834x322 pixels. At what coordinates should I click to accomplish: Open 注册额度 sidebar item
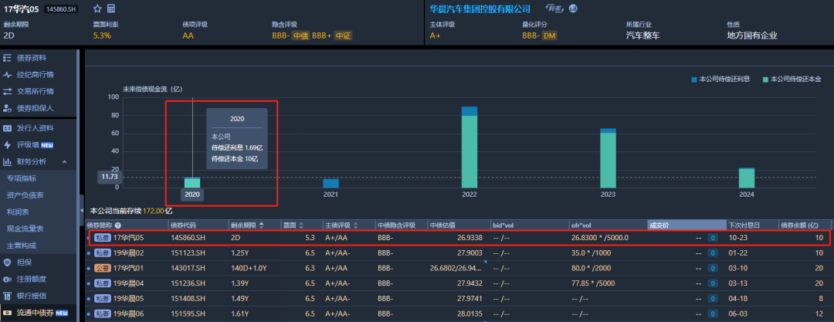[32, 280]
